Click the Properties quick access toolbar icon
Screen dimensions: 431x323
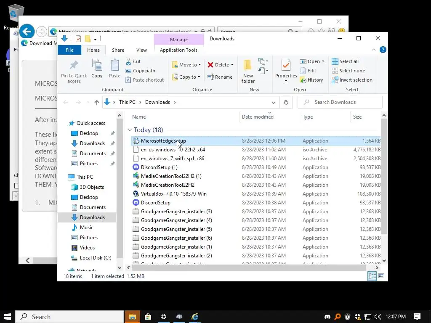click(78, 39)
